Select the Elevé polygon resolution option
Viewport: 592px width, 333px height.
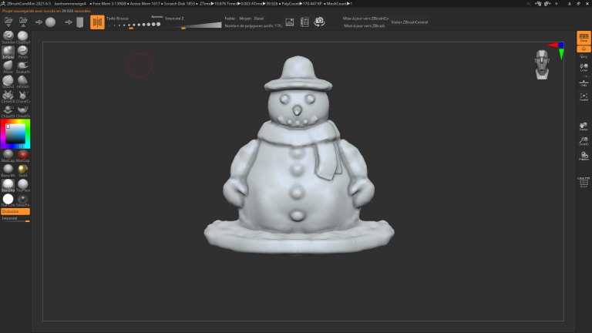click(x=259, y=18)
